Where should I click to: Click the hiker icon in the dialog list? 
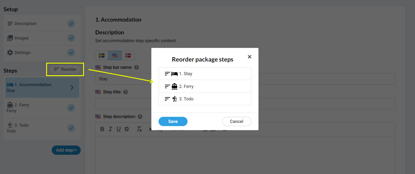pos(175,99)
